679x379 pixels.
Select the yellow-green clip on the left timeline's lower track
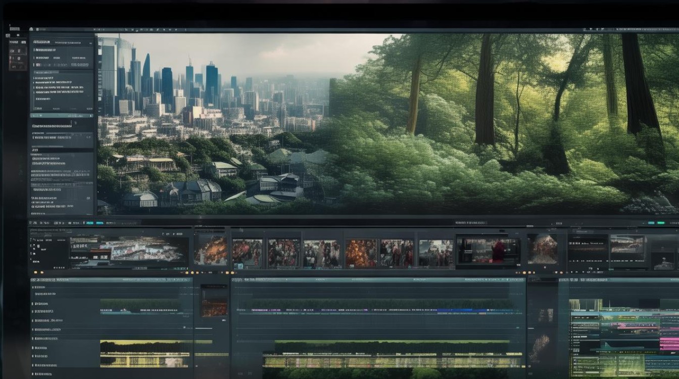pyautogui.click(x=145, y=353)
